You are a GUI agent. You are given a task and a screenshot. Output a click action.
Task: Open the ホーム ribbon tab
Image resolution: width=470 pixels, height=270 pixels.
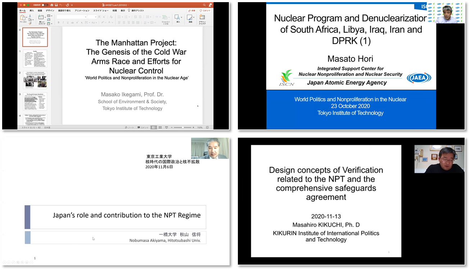pos(22,10)
